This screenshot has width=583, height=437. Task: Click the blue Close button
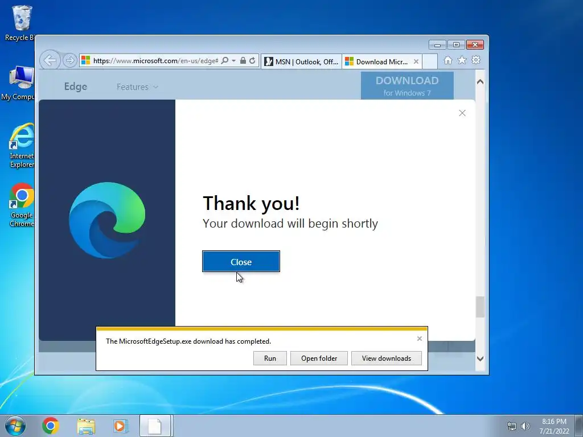click(241, 262)
